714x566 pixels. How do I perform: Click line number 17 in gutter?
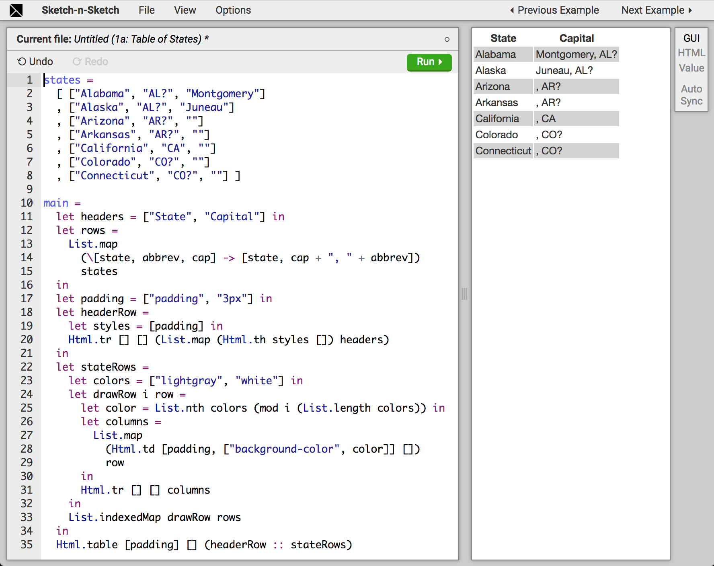coord(27,299)
